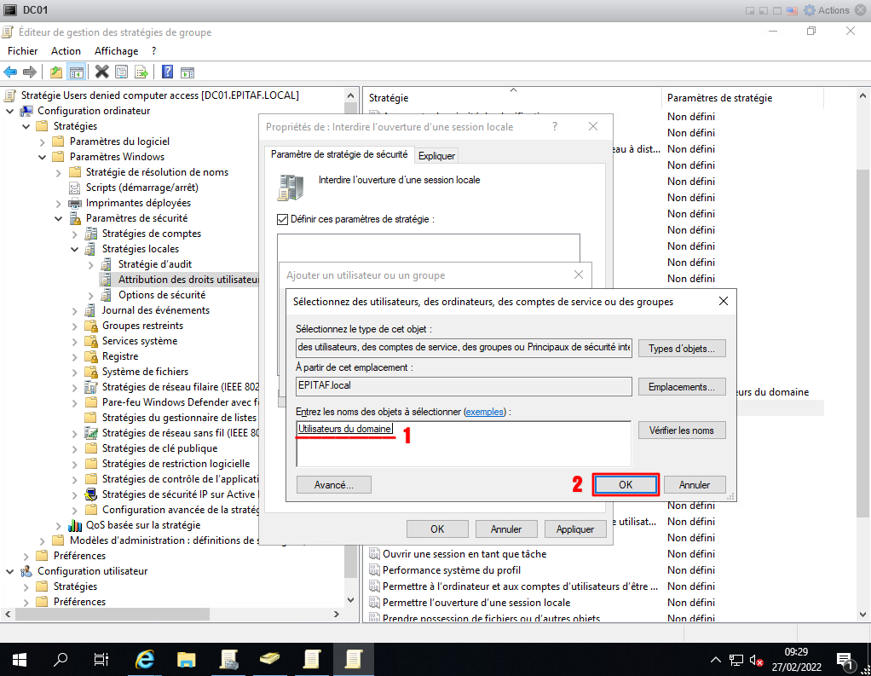The height and width of the screenshot is (676, 871).
Task: Click the 'Types d'objets...' button
Action: [681, 349]
